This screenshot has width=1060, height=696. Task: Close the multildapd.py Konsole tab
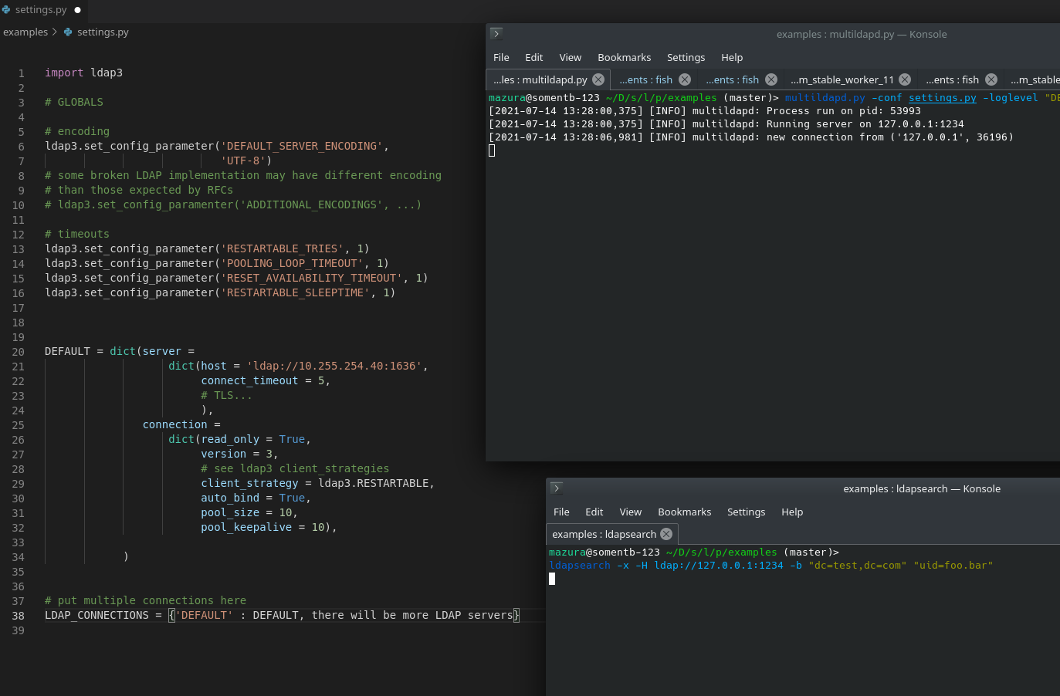pos(598,79)
